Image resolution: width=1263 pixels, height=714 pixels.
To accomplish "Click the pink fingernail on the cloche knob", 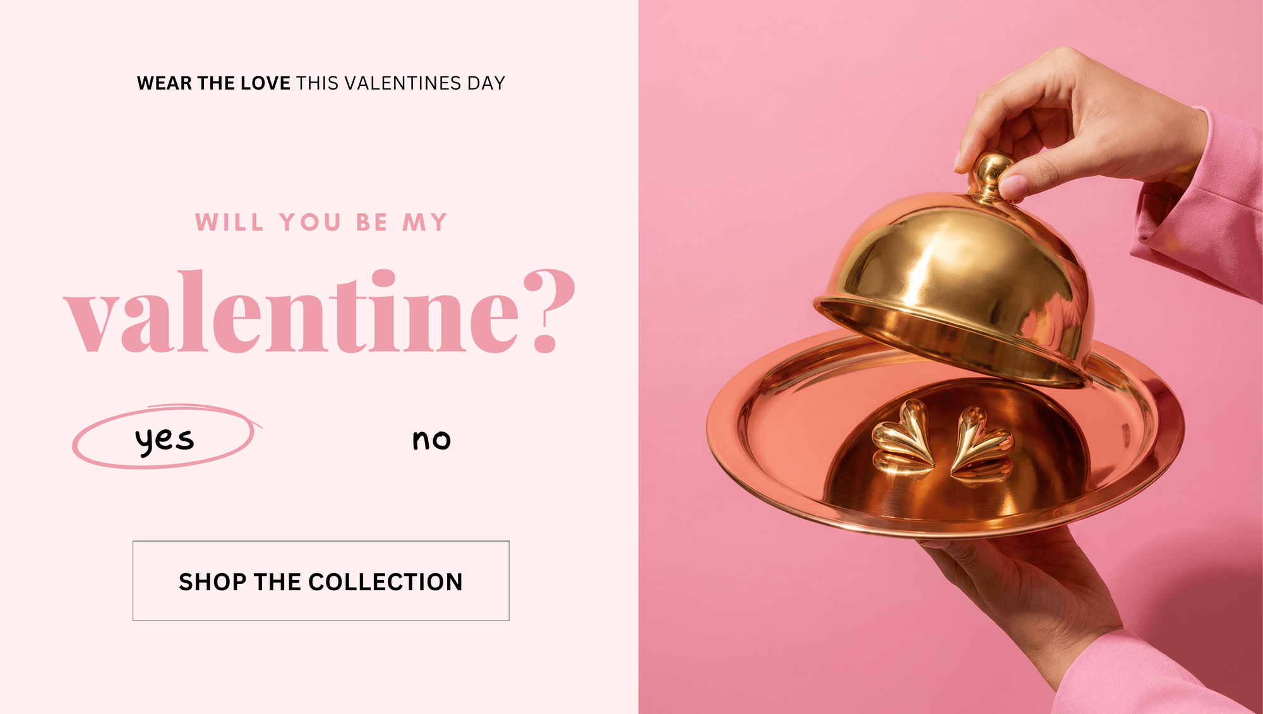I will (x=1015, y=186).
